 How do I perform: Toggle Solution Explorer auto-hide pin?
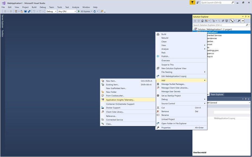(246, 17)
